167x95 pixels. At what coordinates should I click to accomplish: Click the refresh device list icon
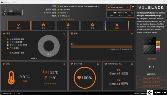[x=133, y=7]
